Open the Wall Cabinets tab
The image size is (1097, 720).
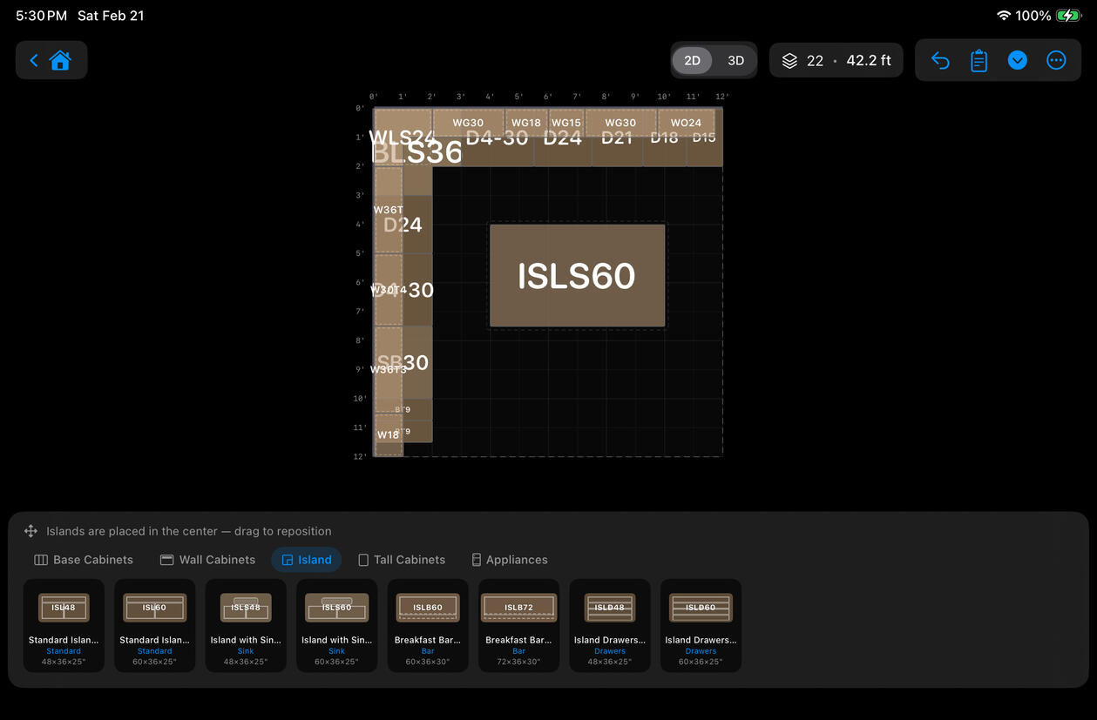pyautogui.click(x=207, y=560)
